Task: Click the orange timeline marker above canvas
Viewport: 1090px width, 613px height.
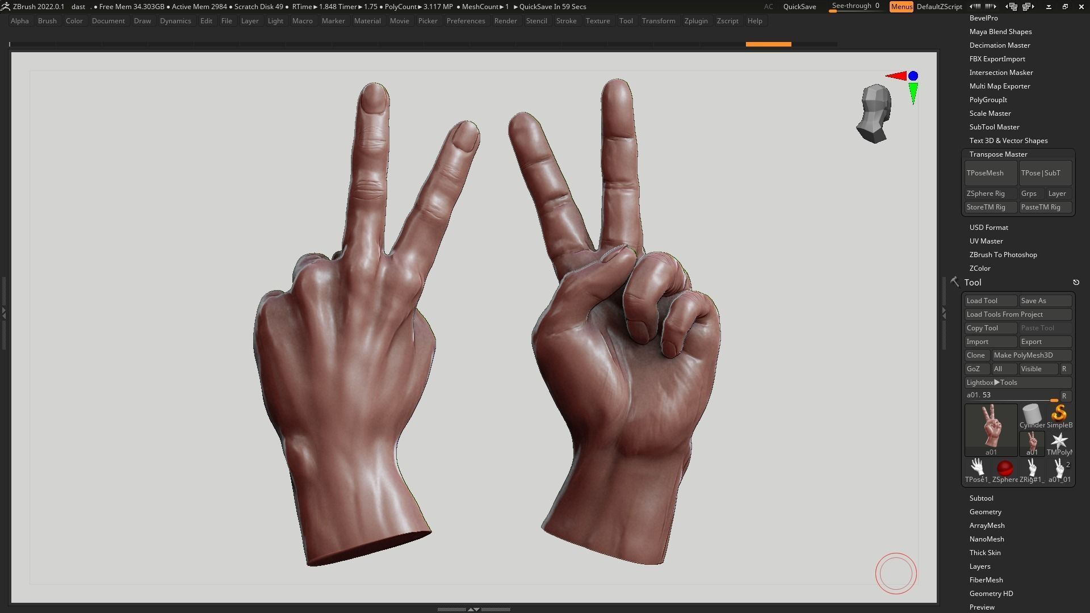Action: pos(768,44)
